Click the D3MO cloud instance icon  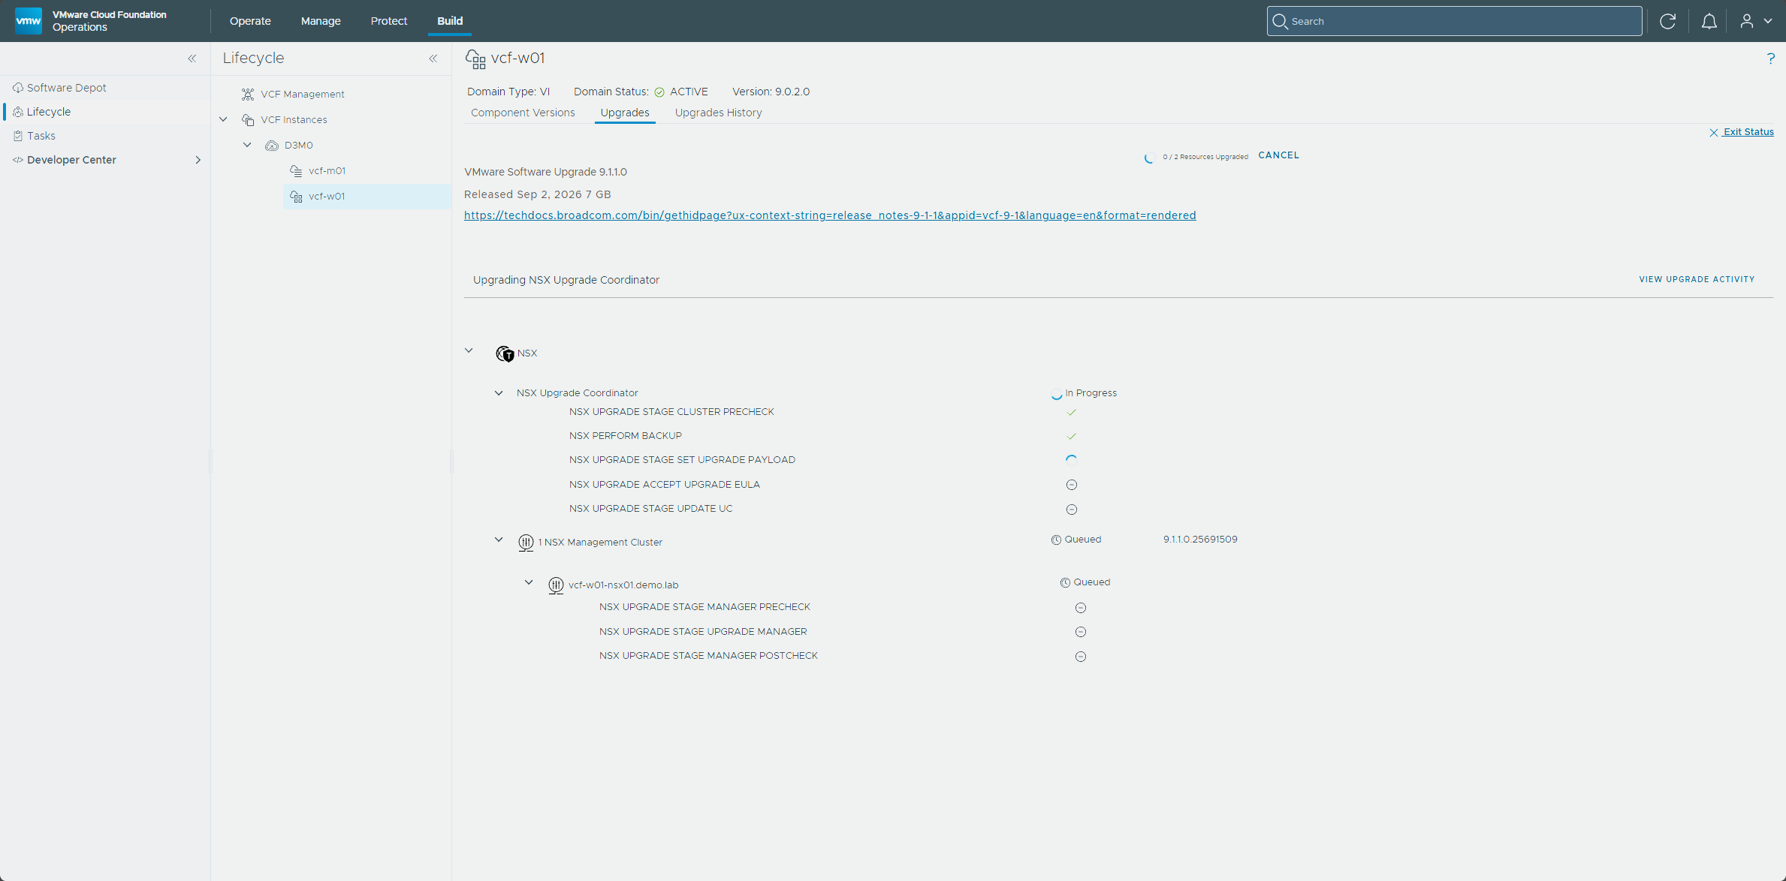(x=272, y=146)
